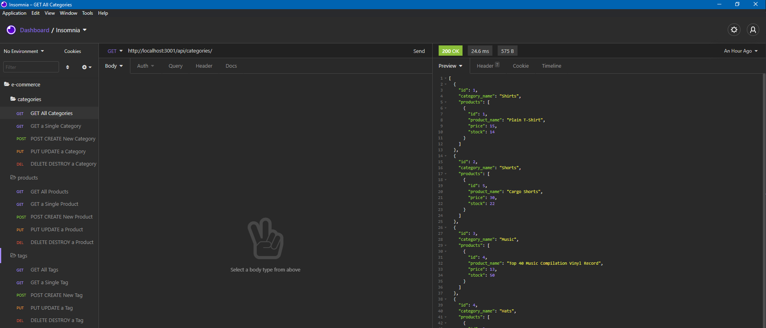Fold JSON at line 1 arrow
Screen dimensions: 766x328
(x=445, y=78)
